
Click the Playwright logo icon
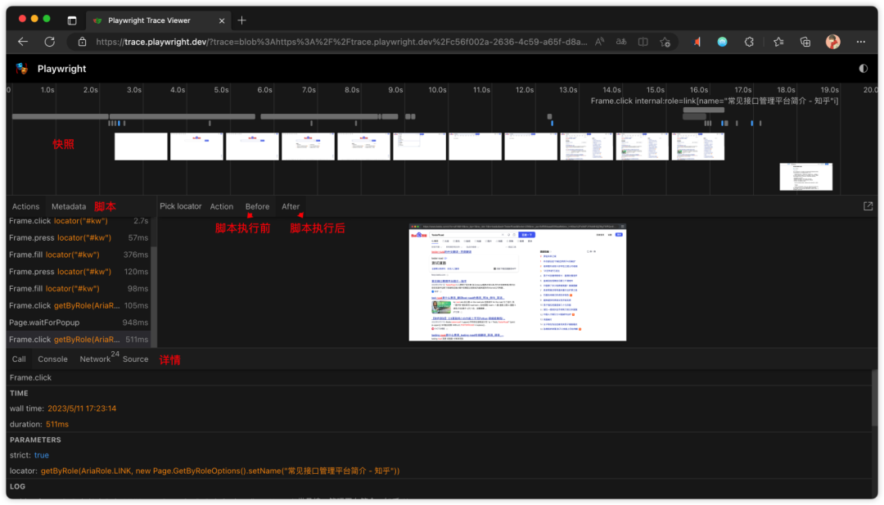22,69
